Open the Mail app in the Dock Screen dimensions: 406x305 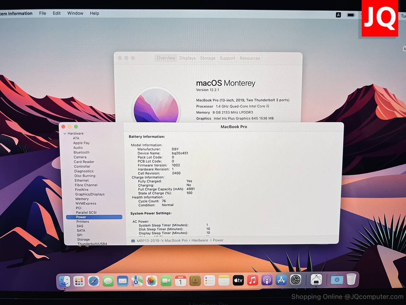[123, 281]
